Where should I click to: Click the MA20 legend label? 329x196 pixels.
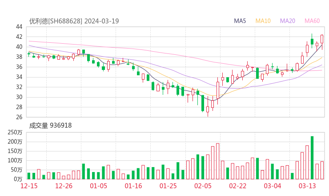288,21
